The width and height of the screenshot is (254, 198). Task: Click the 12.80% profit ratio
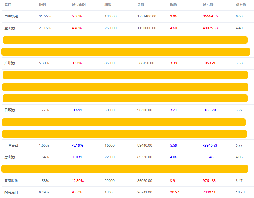pyautogui.click(x=78, y=181)
